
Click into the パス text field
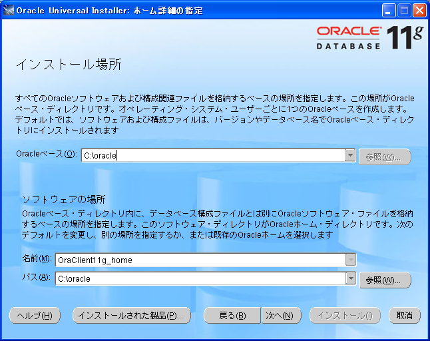[199, 278]
